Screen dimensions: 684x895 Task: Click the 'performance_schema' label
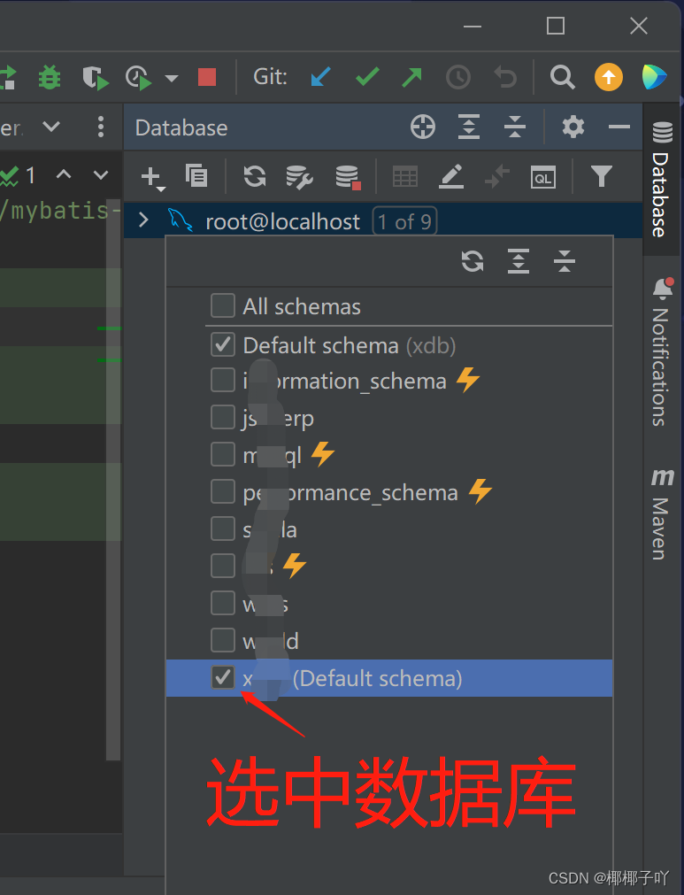click(350, 492)
